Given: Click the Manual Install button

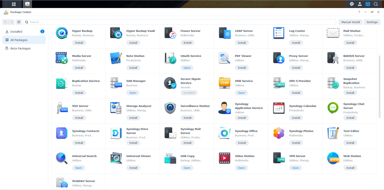Looking at the screenshot, I should tap(350, 22).
